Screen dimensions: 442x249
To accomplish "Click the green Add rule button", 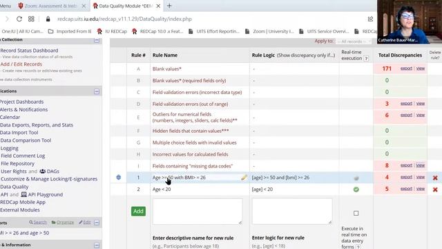I will [138, 211].
